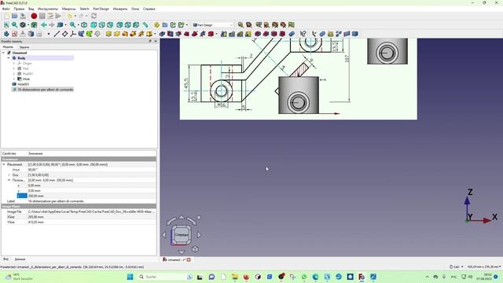
Task: Switch to the Данные properties tab
Action: click(20, 259)
